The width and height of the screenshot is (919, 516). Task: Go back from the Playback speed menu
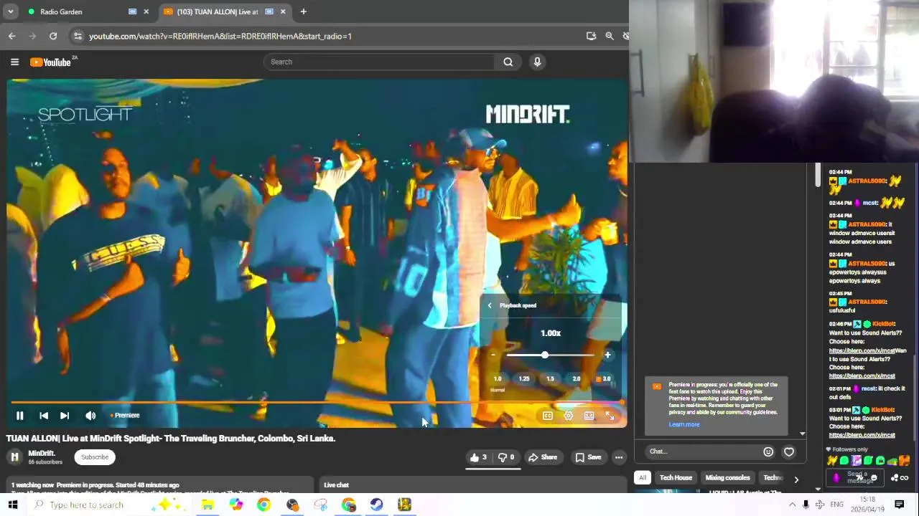point(490,305)
